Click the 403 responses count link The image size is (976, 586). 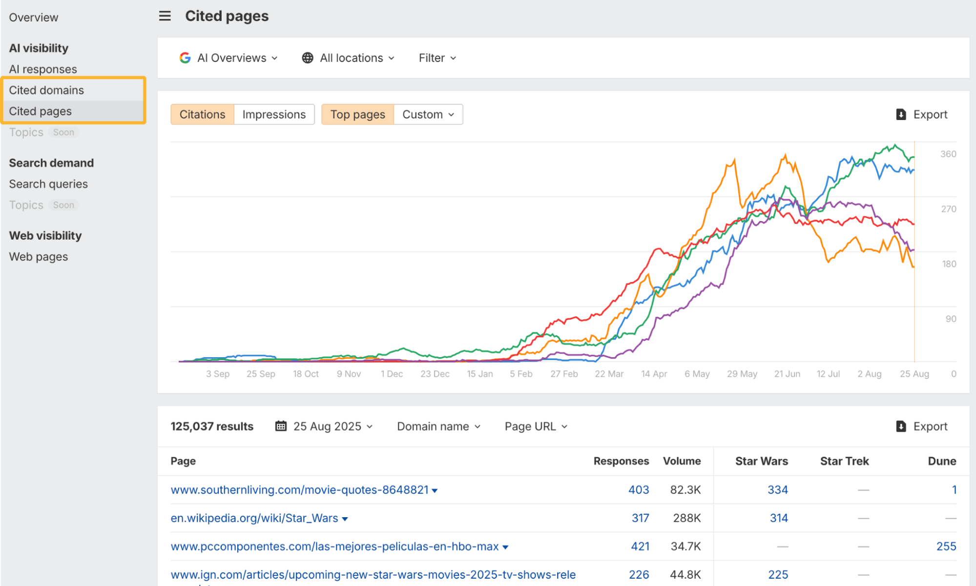point(638,490)
